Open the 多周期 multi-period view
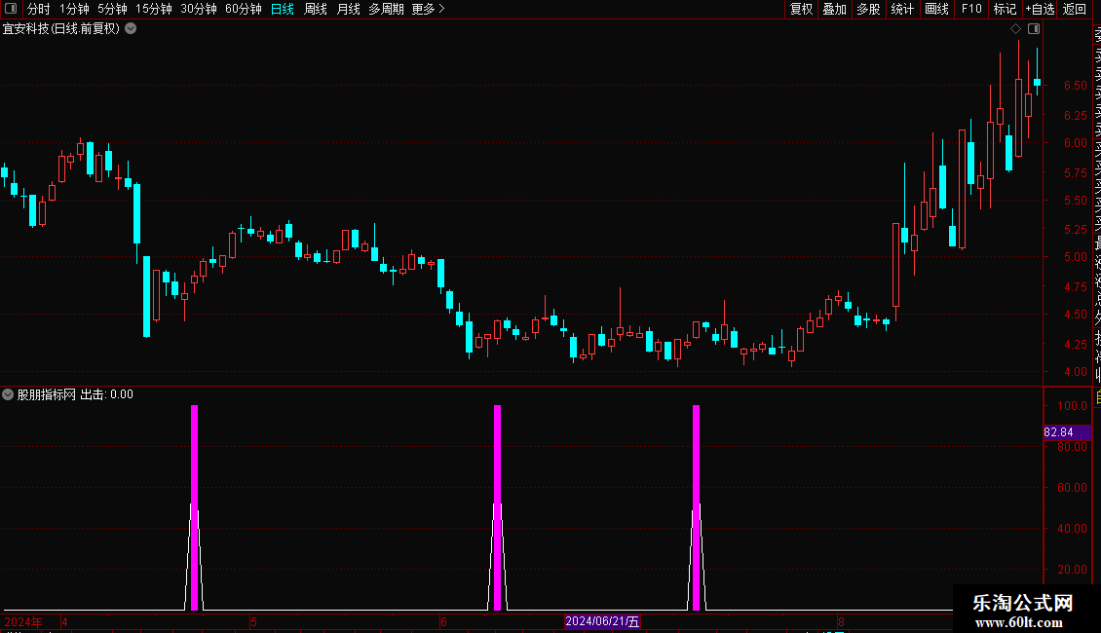The height and width of the screenshot is (633, 1101). click(386, 9)
